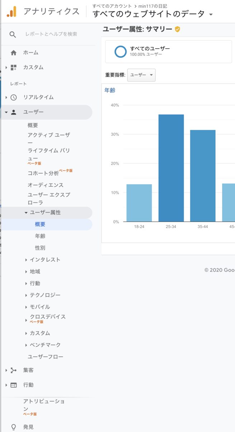Open ユーザー 概要 report
The image size is (235, 432).
coord(33,125)
